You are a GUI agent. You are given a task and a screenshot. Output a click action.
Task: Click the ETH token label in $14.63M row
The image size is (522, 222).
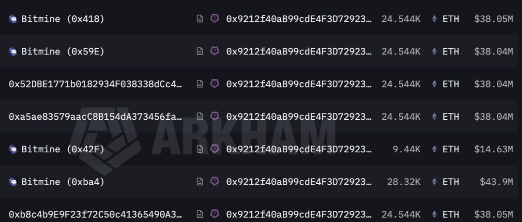[451, 149]
